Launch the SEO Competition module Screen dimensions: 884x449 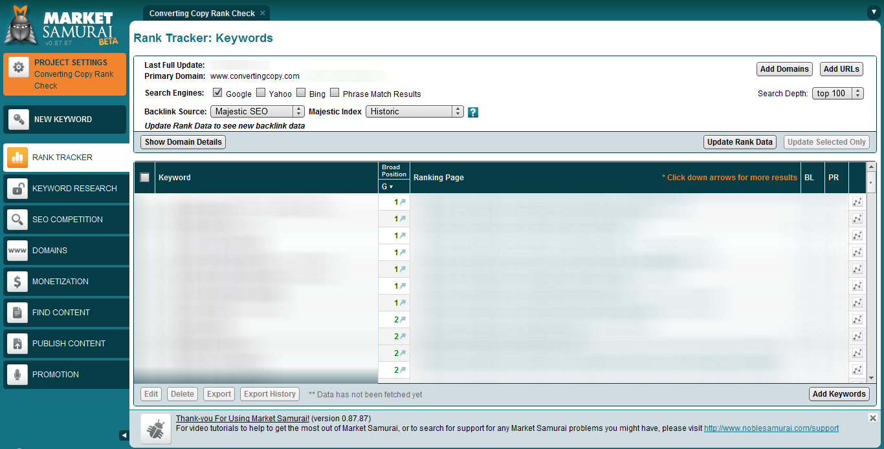click(x=65, y=219)
